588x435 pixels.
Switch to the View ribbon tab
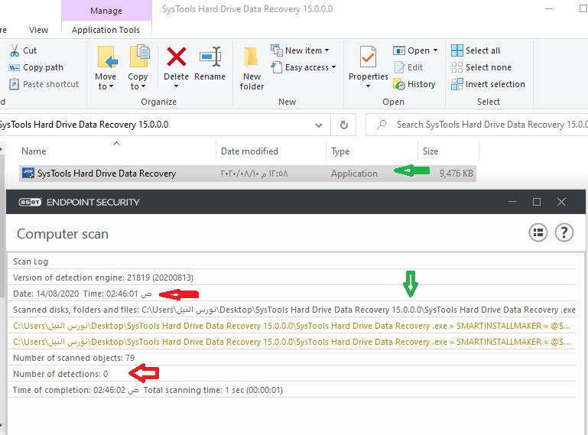[38, 30]
